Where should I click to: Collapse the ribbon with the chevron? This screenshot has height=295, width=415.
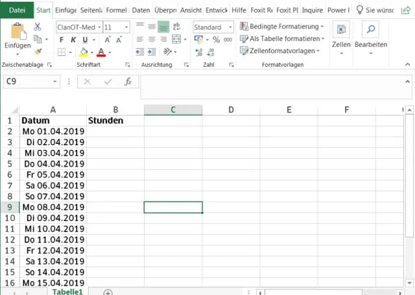click(408, 64)
